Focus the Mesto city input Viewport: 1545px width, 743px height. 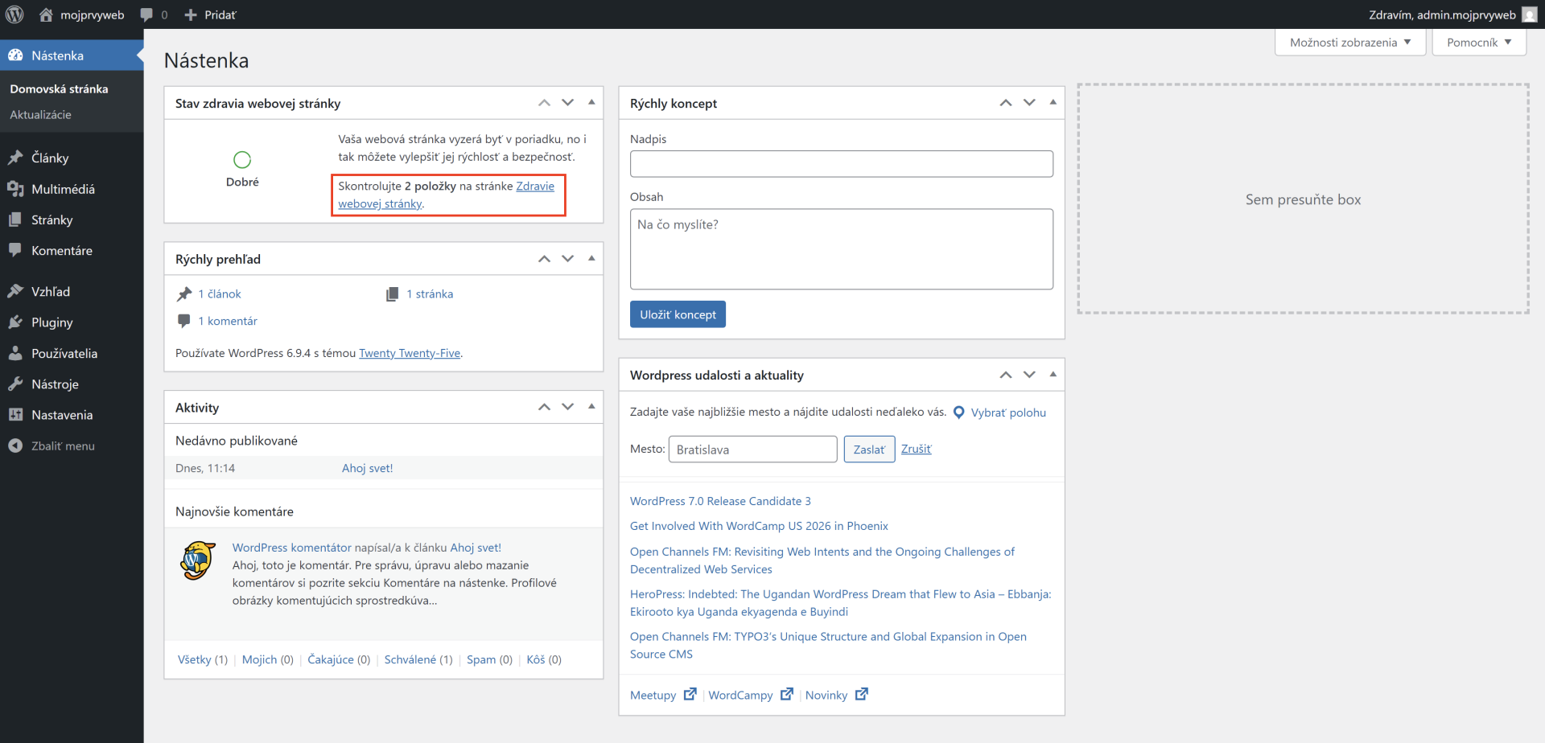point(752,449)
